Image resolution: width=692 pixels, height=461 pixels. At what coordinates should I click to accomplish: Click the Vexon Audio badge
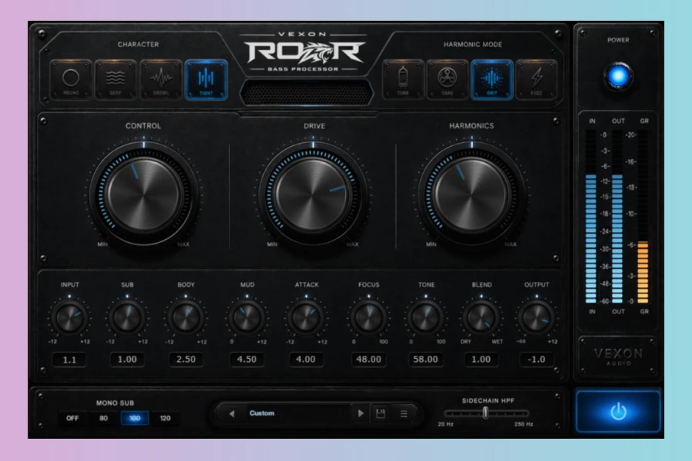pyautogui.click(x=618, y=357)
